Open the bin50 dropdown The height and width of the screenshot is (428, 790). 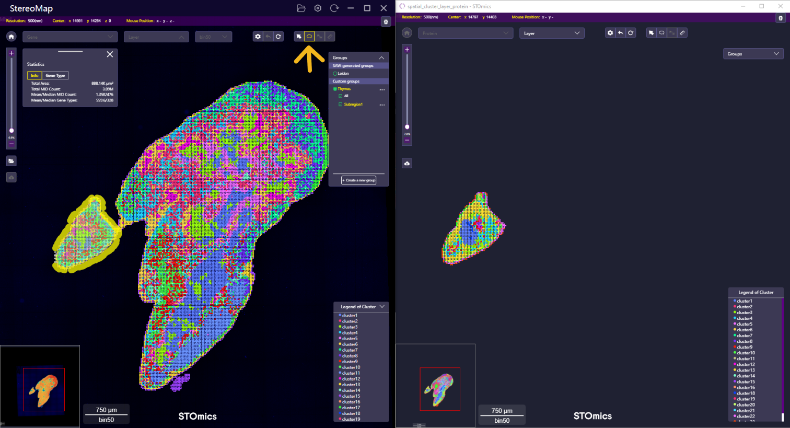[213, 37]
